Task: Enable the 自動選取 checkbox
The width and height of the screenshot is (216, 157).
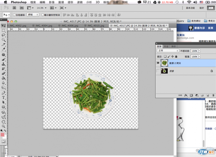Action: [x=14, y=15]
